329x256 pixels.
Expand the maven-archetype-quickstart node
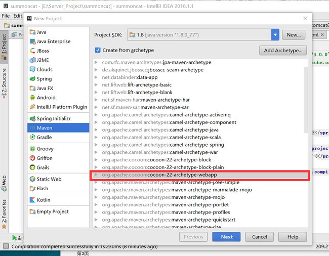pos(96,220)
